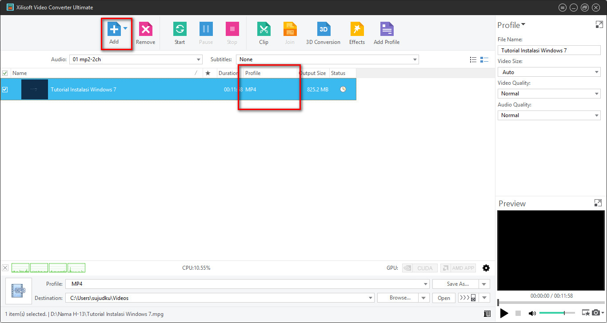Open settings gear near GPU options
607x323 pixels.
click(486, 268)
